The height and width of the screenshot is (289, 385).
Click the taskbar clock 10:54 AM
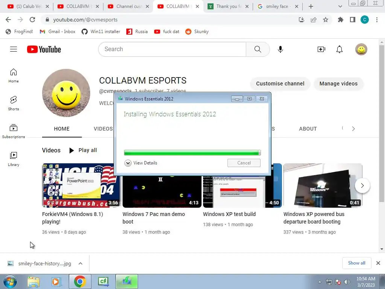(366, 282)
